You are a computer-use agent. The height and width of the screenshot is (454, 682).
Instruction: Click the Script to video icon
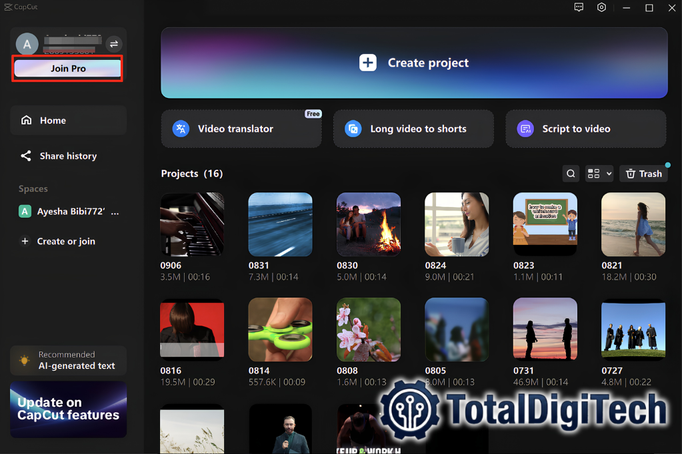pyautogui.click(x=525, y=128)
